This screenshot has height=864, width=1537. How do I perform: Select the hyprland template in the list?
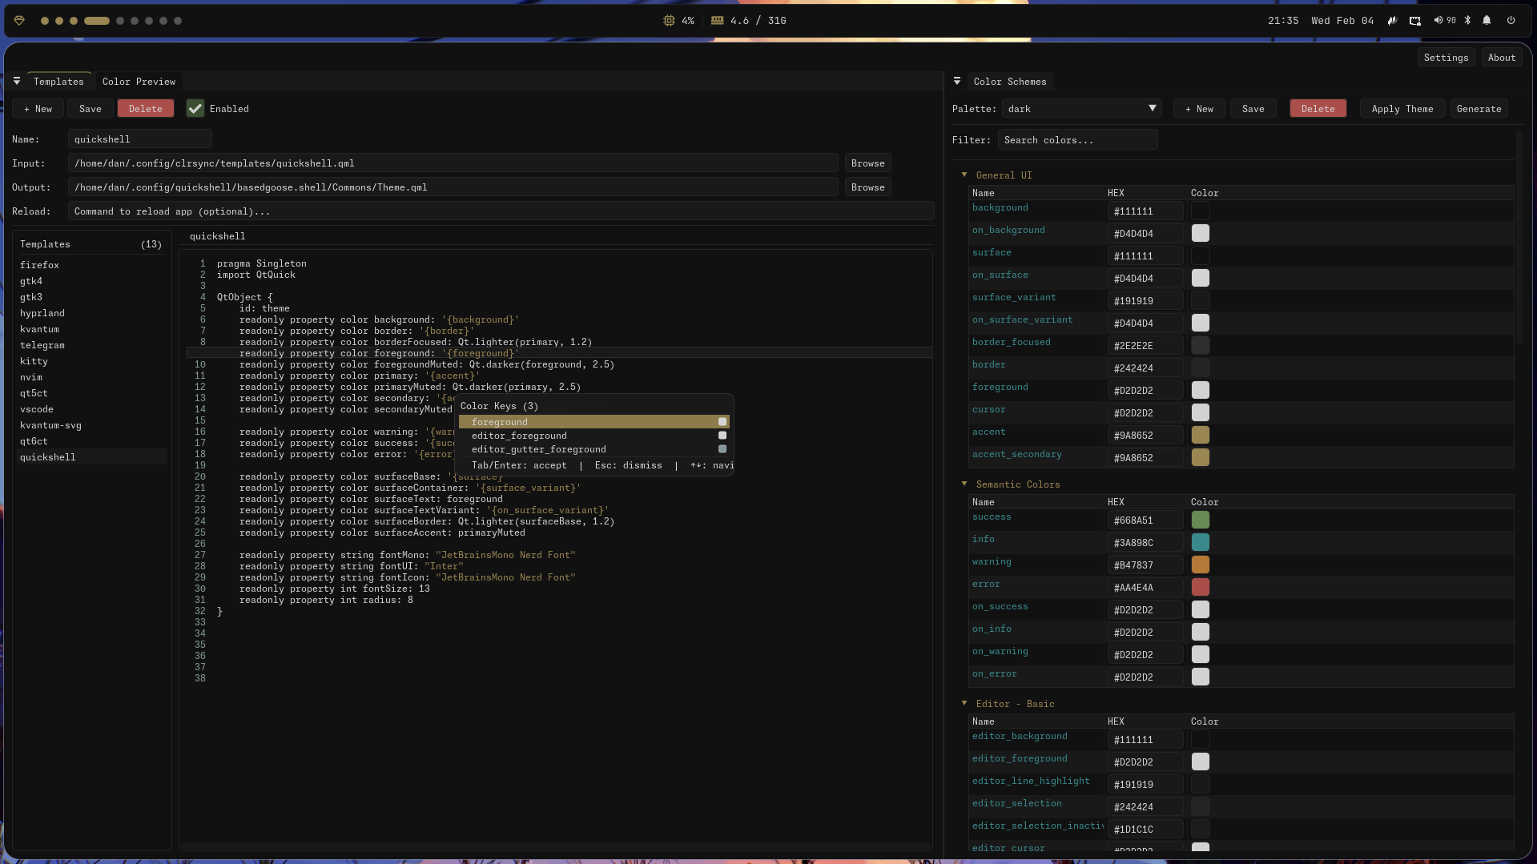click(x=42, y=314)
